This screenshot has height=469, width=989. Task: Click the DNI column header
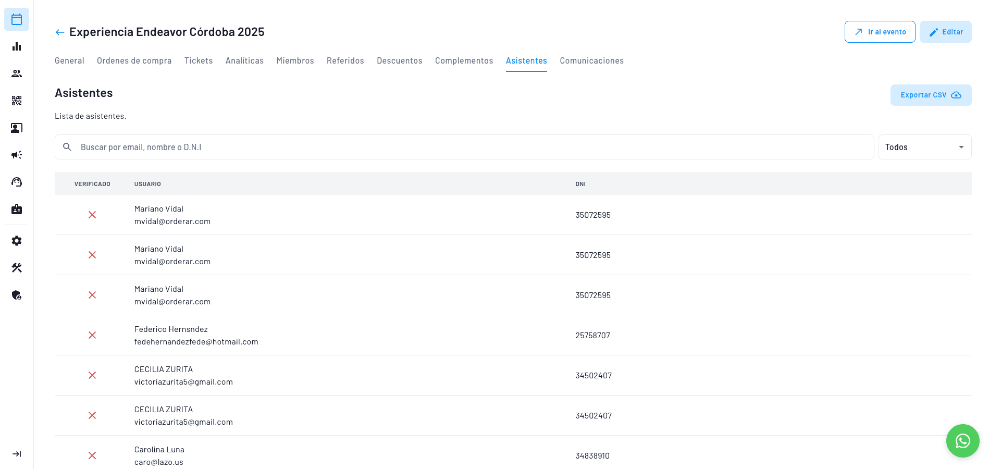(x=580, y=184)
